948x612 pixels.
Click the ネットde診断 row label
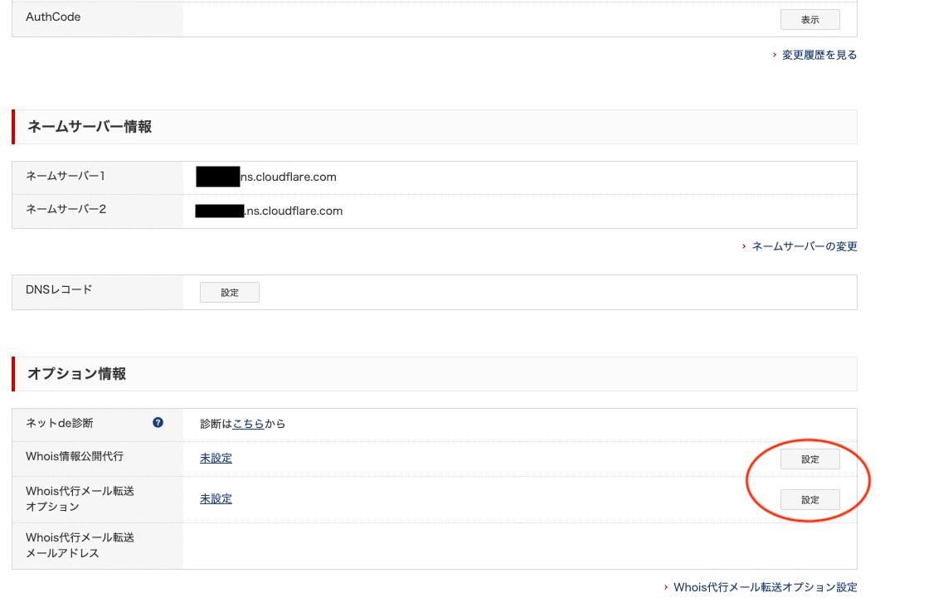click(59, 423)
